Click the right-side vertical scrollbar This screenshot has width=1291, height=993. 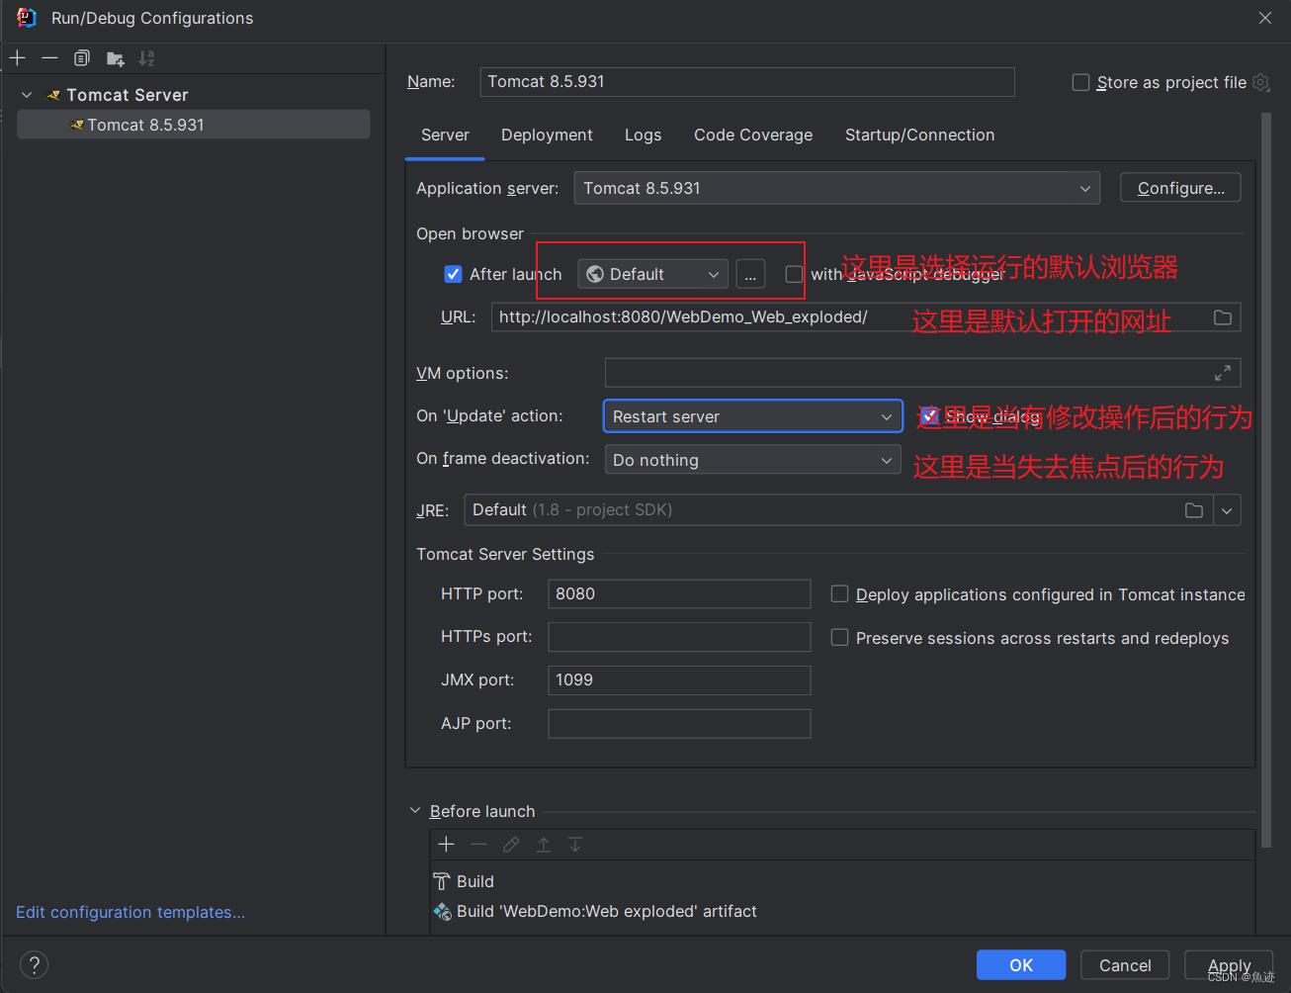[x=1266, y=480]
